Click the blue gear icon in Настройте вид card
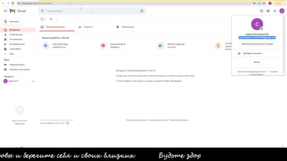Screen dimensions: 287x161 coord(46,46)
